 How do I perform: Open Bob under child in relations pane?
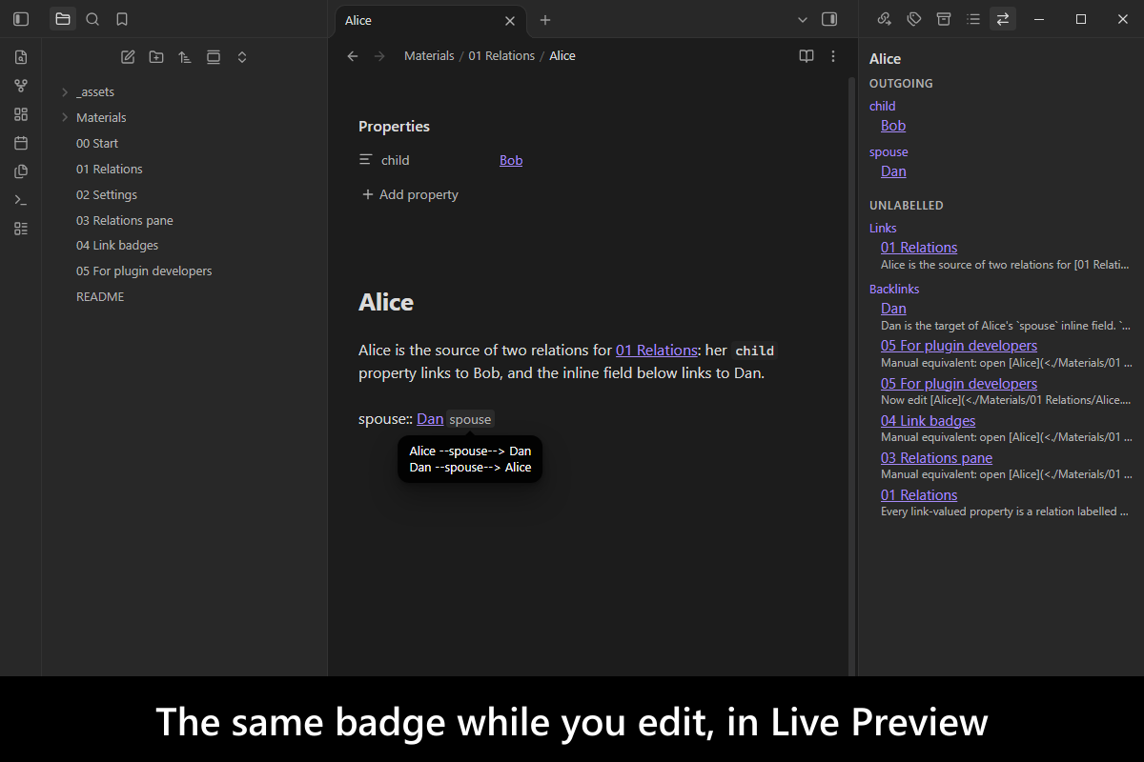(x=893, y=126)
